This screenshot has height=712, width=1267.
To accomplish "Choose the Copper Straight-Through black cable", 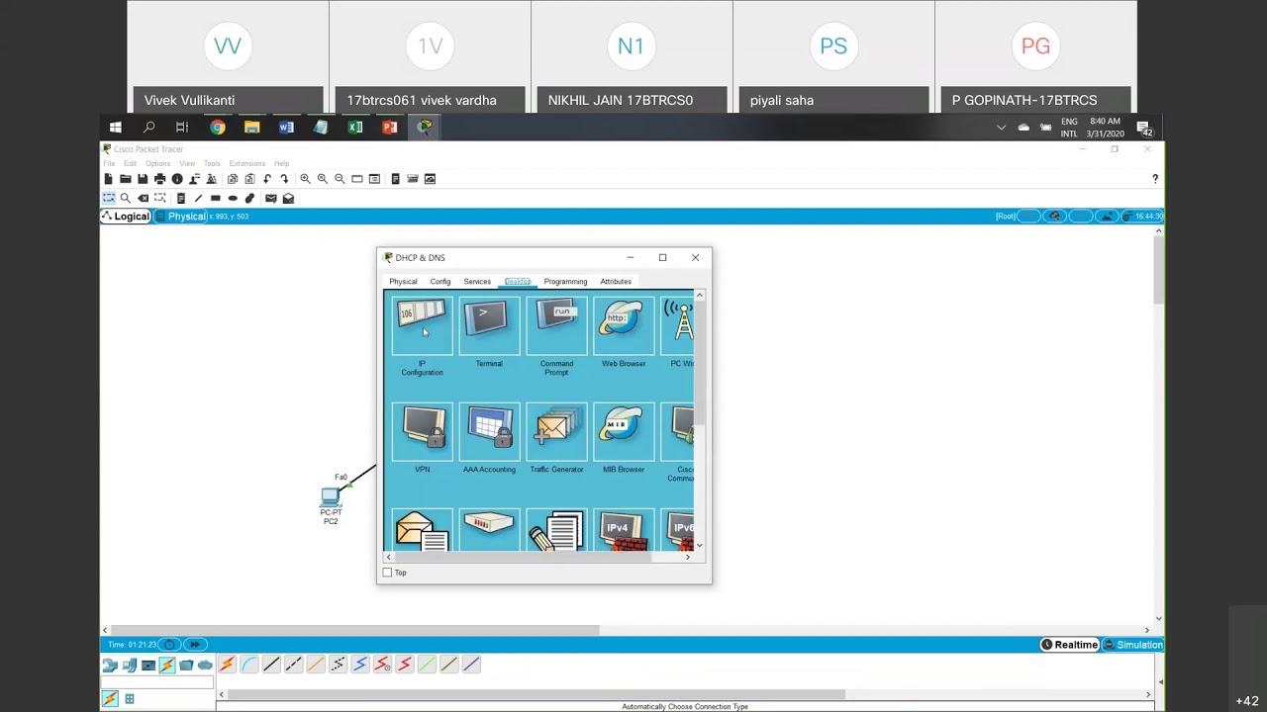I will pyautogui.click(x=271, y=665).
